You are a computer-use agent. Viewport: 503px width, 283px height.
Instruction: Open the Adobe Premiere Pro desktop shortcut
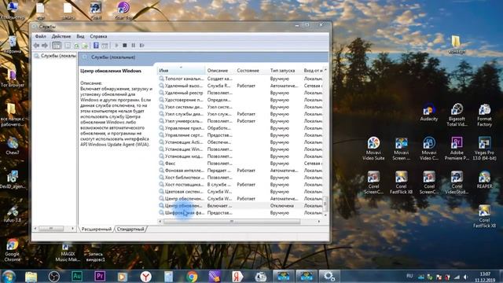(457, 149)
